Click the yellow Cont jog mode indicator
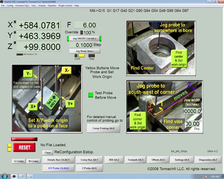This screenshot has height=179, width=224. pos(81,55)
